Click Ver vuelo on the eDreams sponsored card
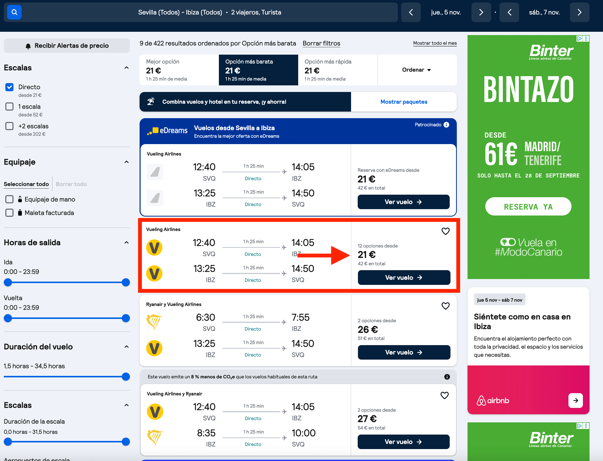 403,202
